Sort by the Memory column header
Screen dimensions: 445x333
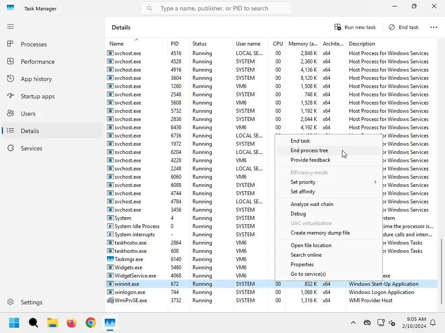[303, 44]
